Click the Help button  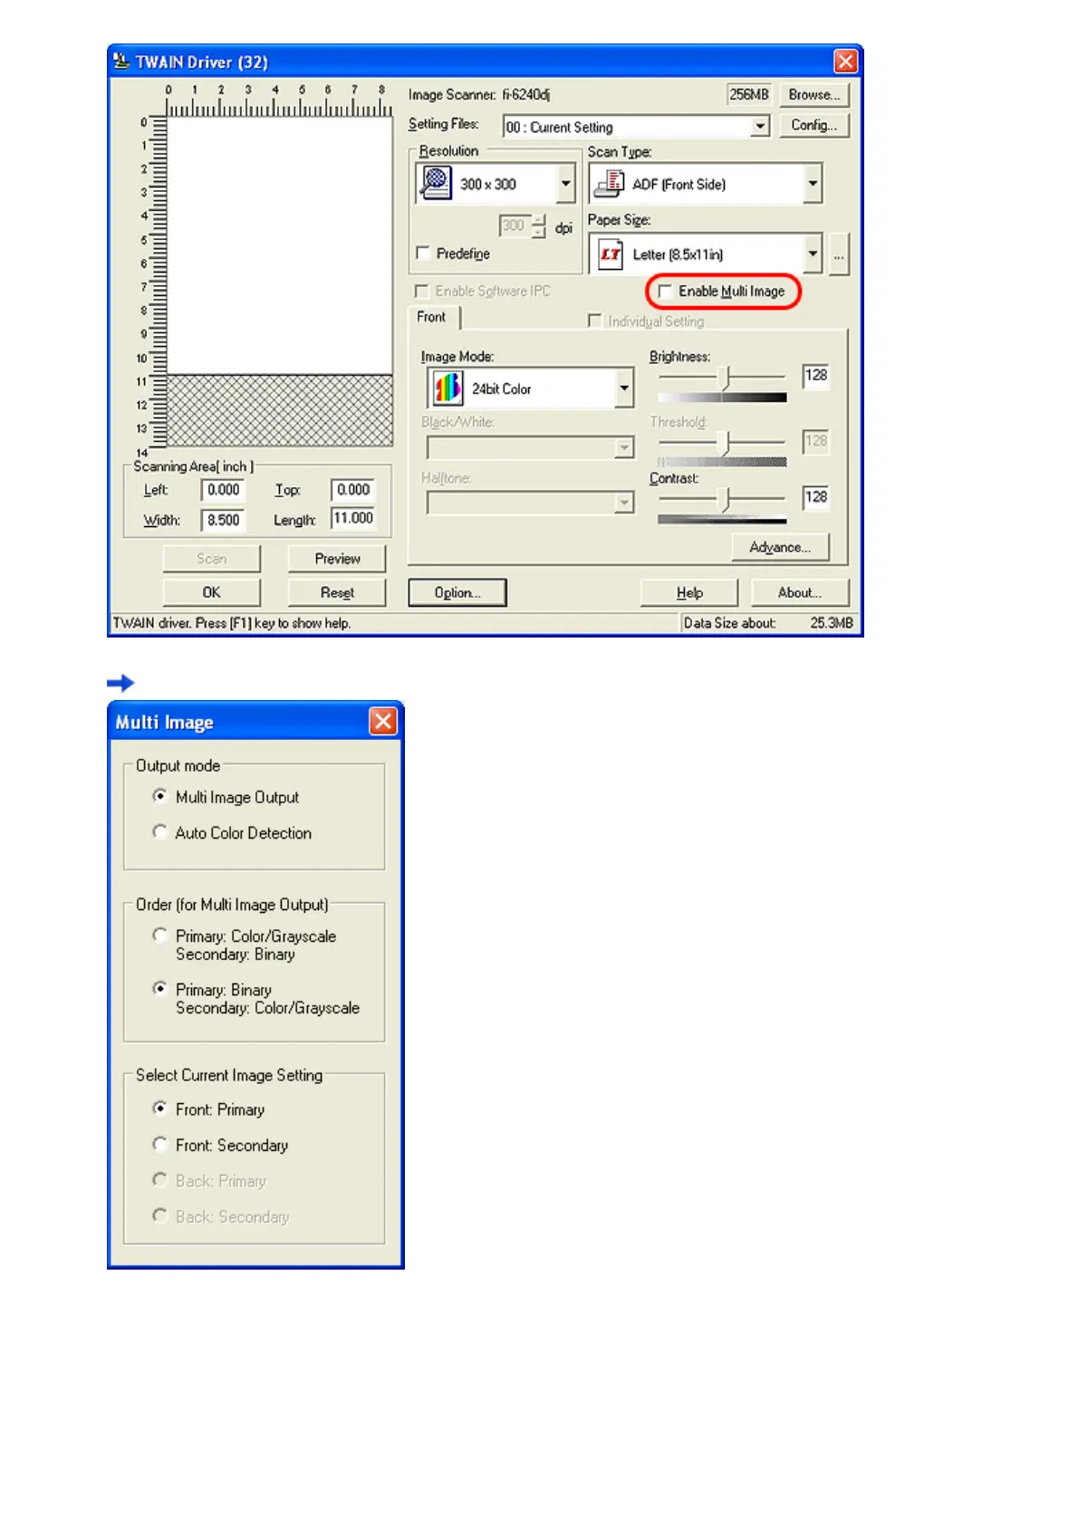[688, 592]
